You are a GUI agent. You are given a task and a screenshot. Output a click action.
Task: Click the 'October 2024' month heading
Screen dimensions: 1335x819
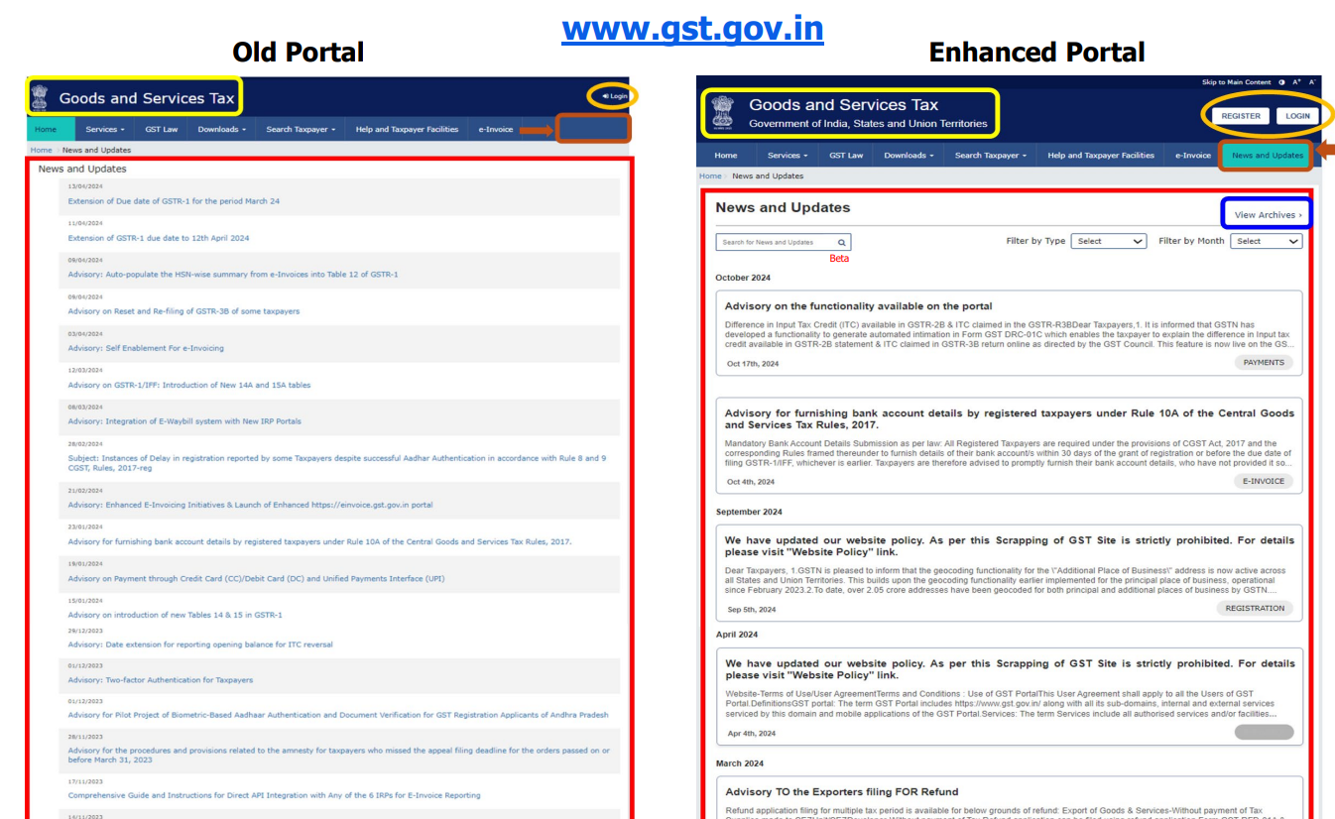pyautogui.click(x=743, y=278)
